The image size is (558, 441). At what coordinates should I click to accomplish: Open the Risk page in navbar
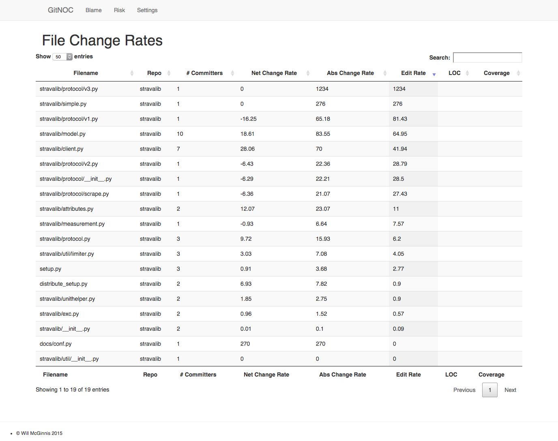click(x=119, y=10)
